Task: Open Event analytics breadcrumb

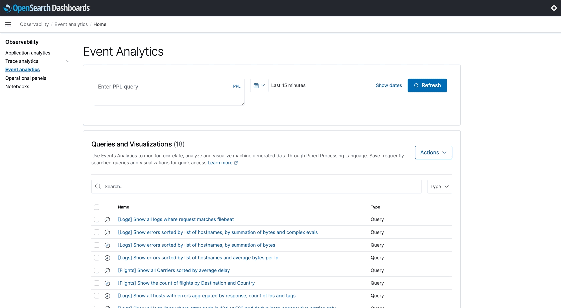Action: pyautogui.click(x=71, y=24)
